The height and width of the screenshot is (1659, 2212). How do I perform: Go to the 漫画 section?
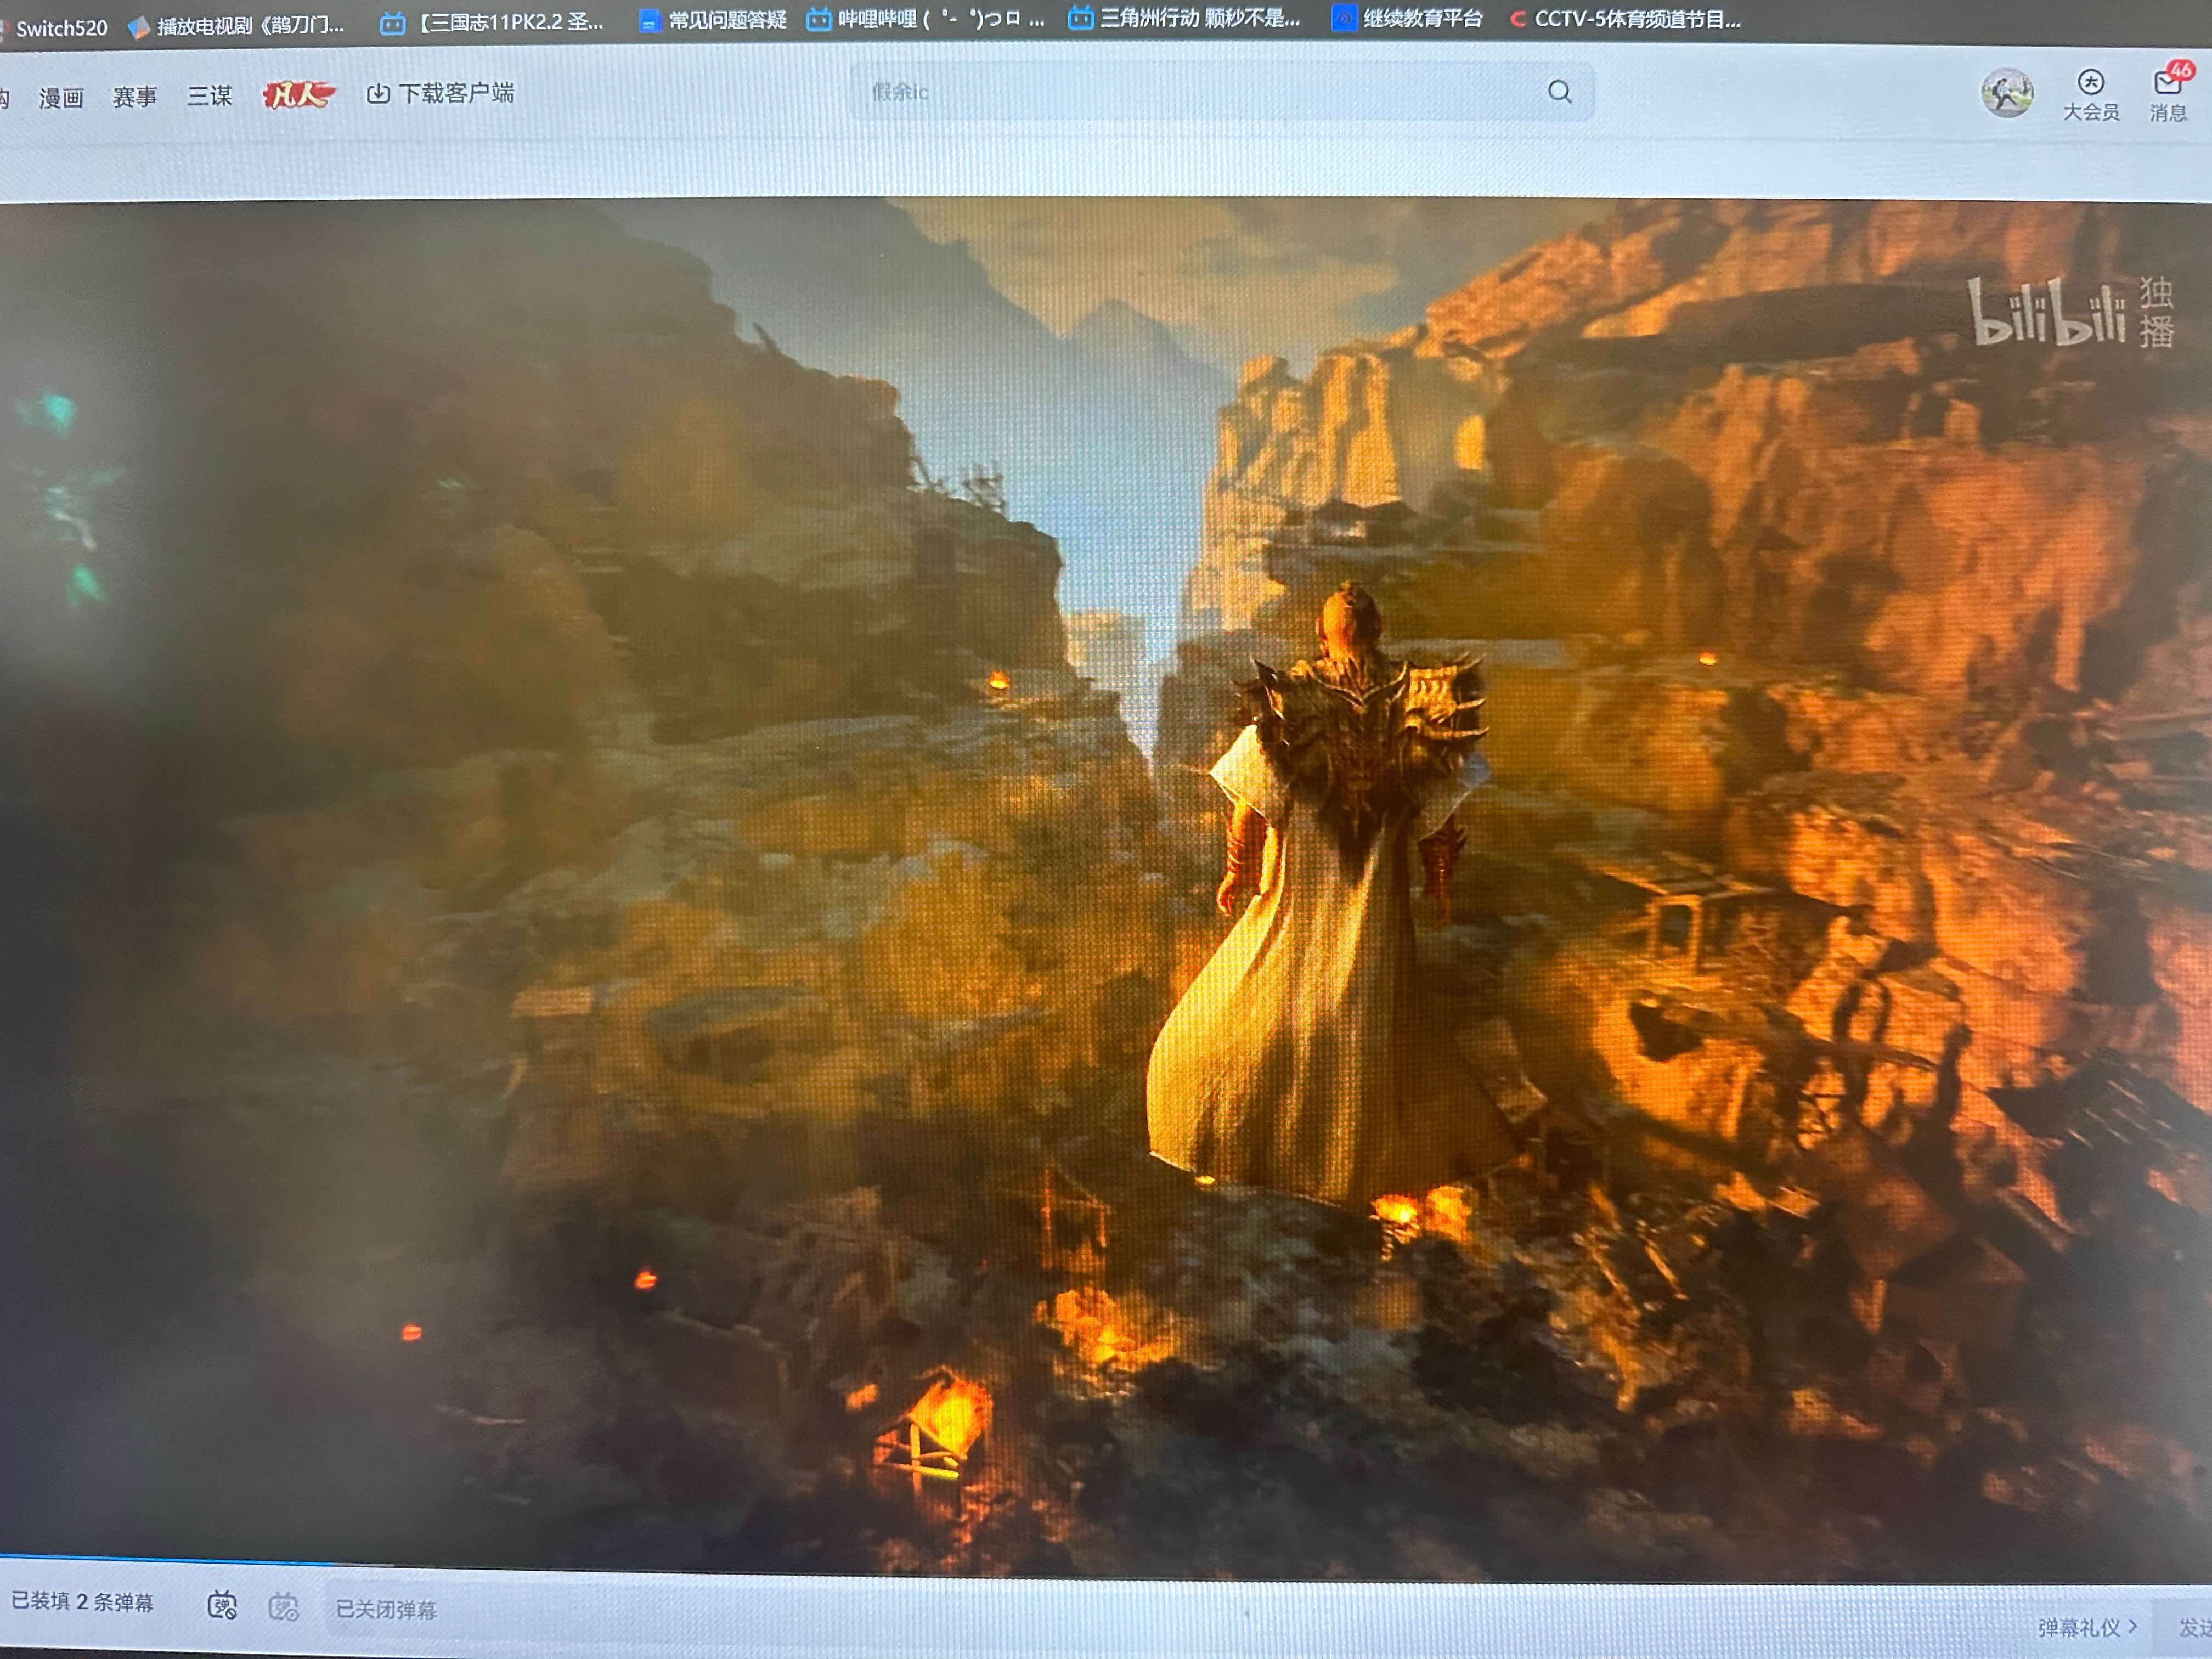(x=61, y=98)
